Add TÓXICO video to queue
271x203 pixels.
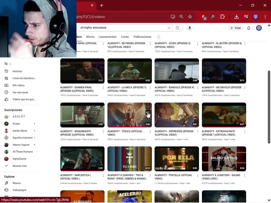click(x=148, y=113)
